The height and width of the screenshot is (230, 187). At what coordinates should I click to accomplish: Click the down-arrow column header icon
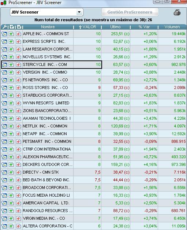pyautogui.click(x=19, y=27)
